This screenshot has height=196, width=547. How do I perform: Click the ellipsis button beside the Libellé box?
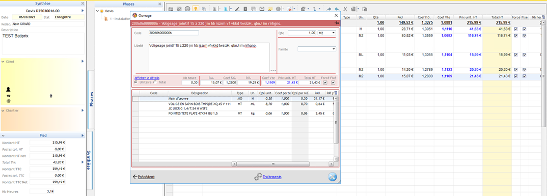coord(273,70)
